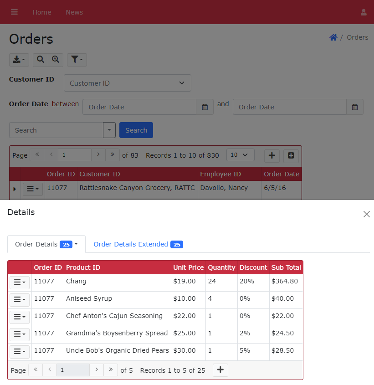Open the News link in navbar
The image size is (374, 385).
click(74, 12)
